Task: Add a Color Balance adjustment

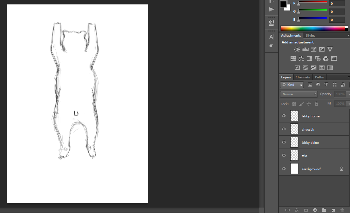Action: (301, 59)
